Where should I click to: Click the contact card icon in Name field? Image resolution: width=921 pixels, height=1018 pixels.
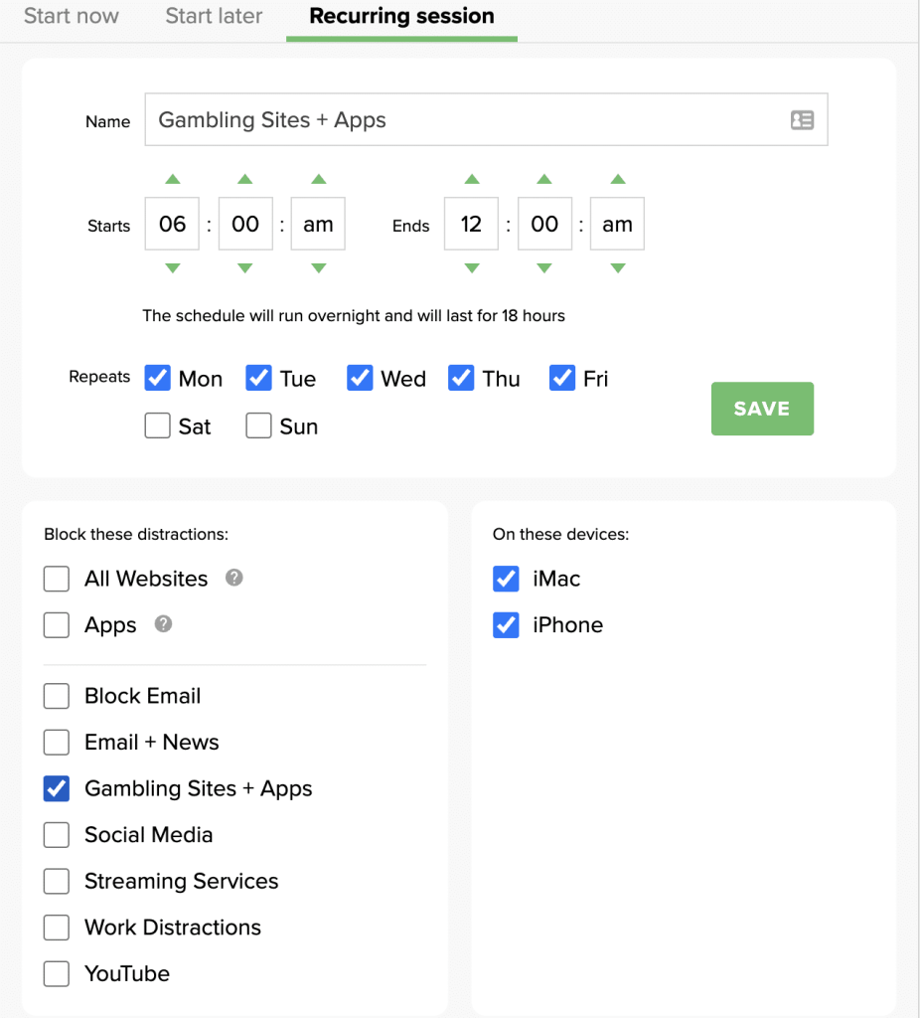click(802, 120)
